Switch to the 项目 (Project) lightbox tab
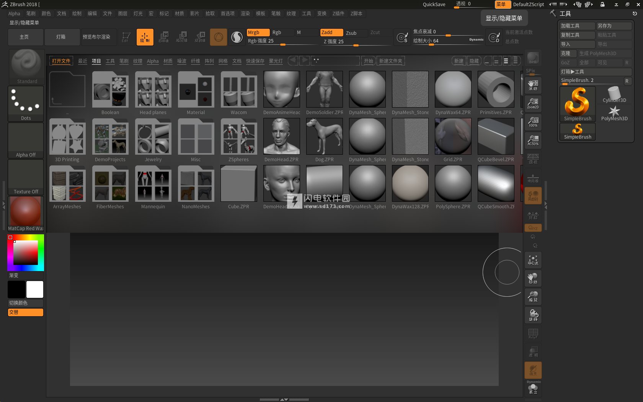This screenshot has height=402, width=643. (96, 61)
